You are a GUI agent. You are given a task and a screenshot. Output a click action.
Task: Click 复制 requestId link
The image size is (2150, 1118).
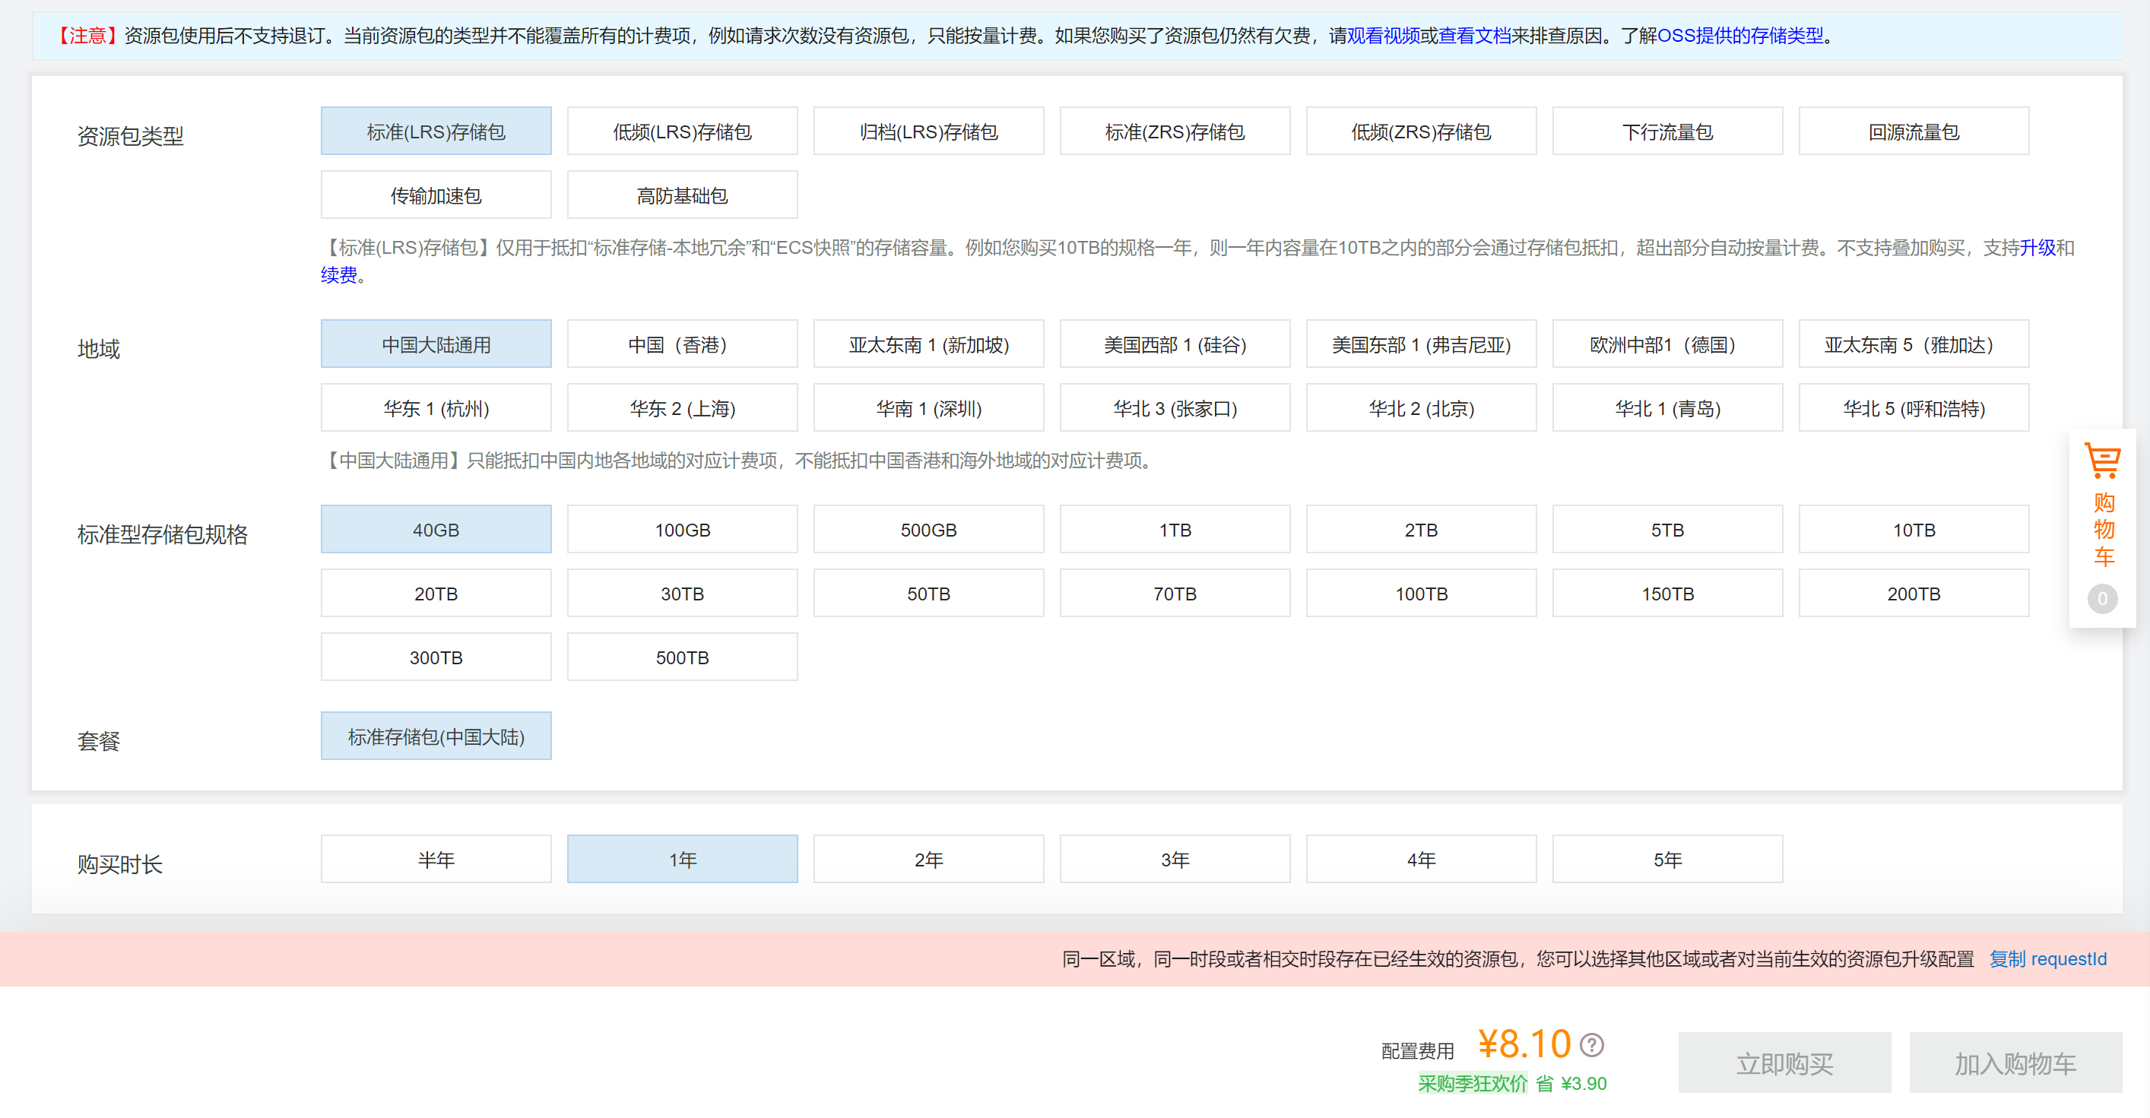[x=2047, y=958]
